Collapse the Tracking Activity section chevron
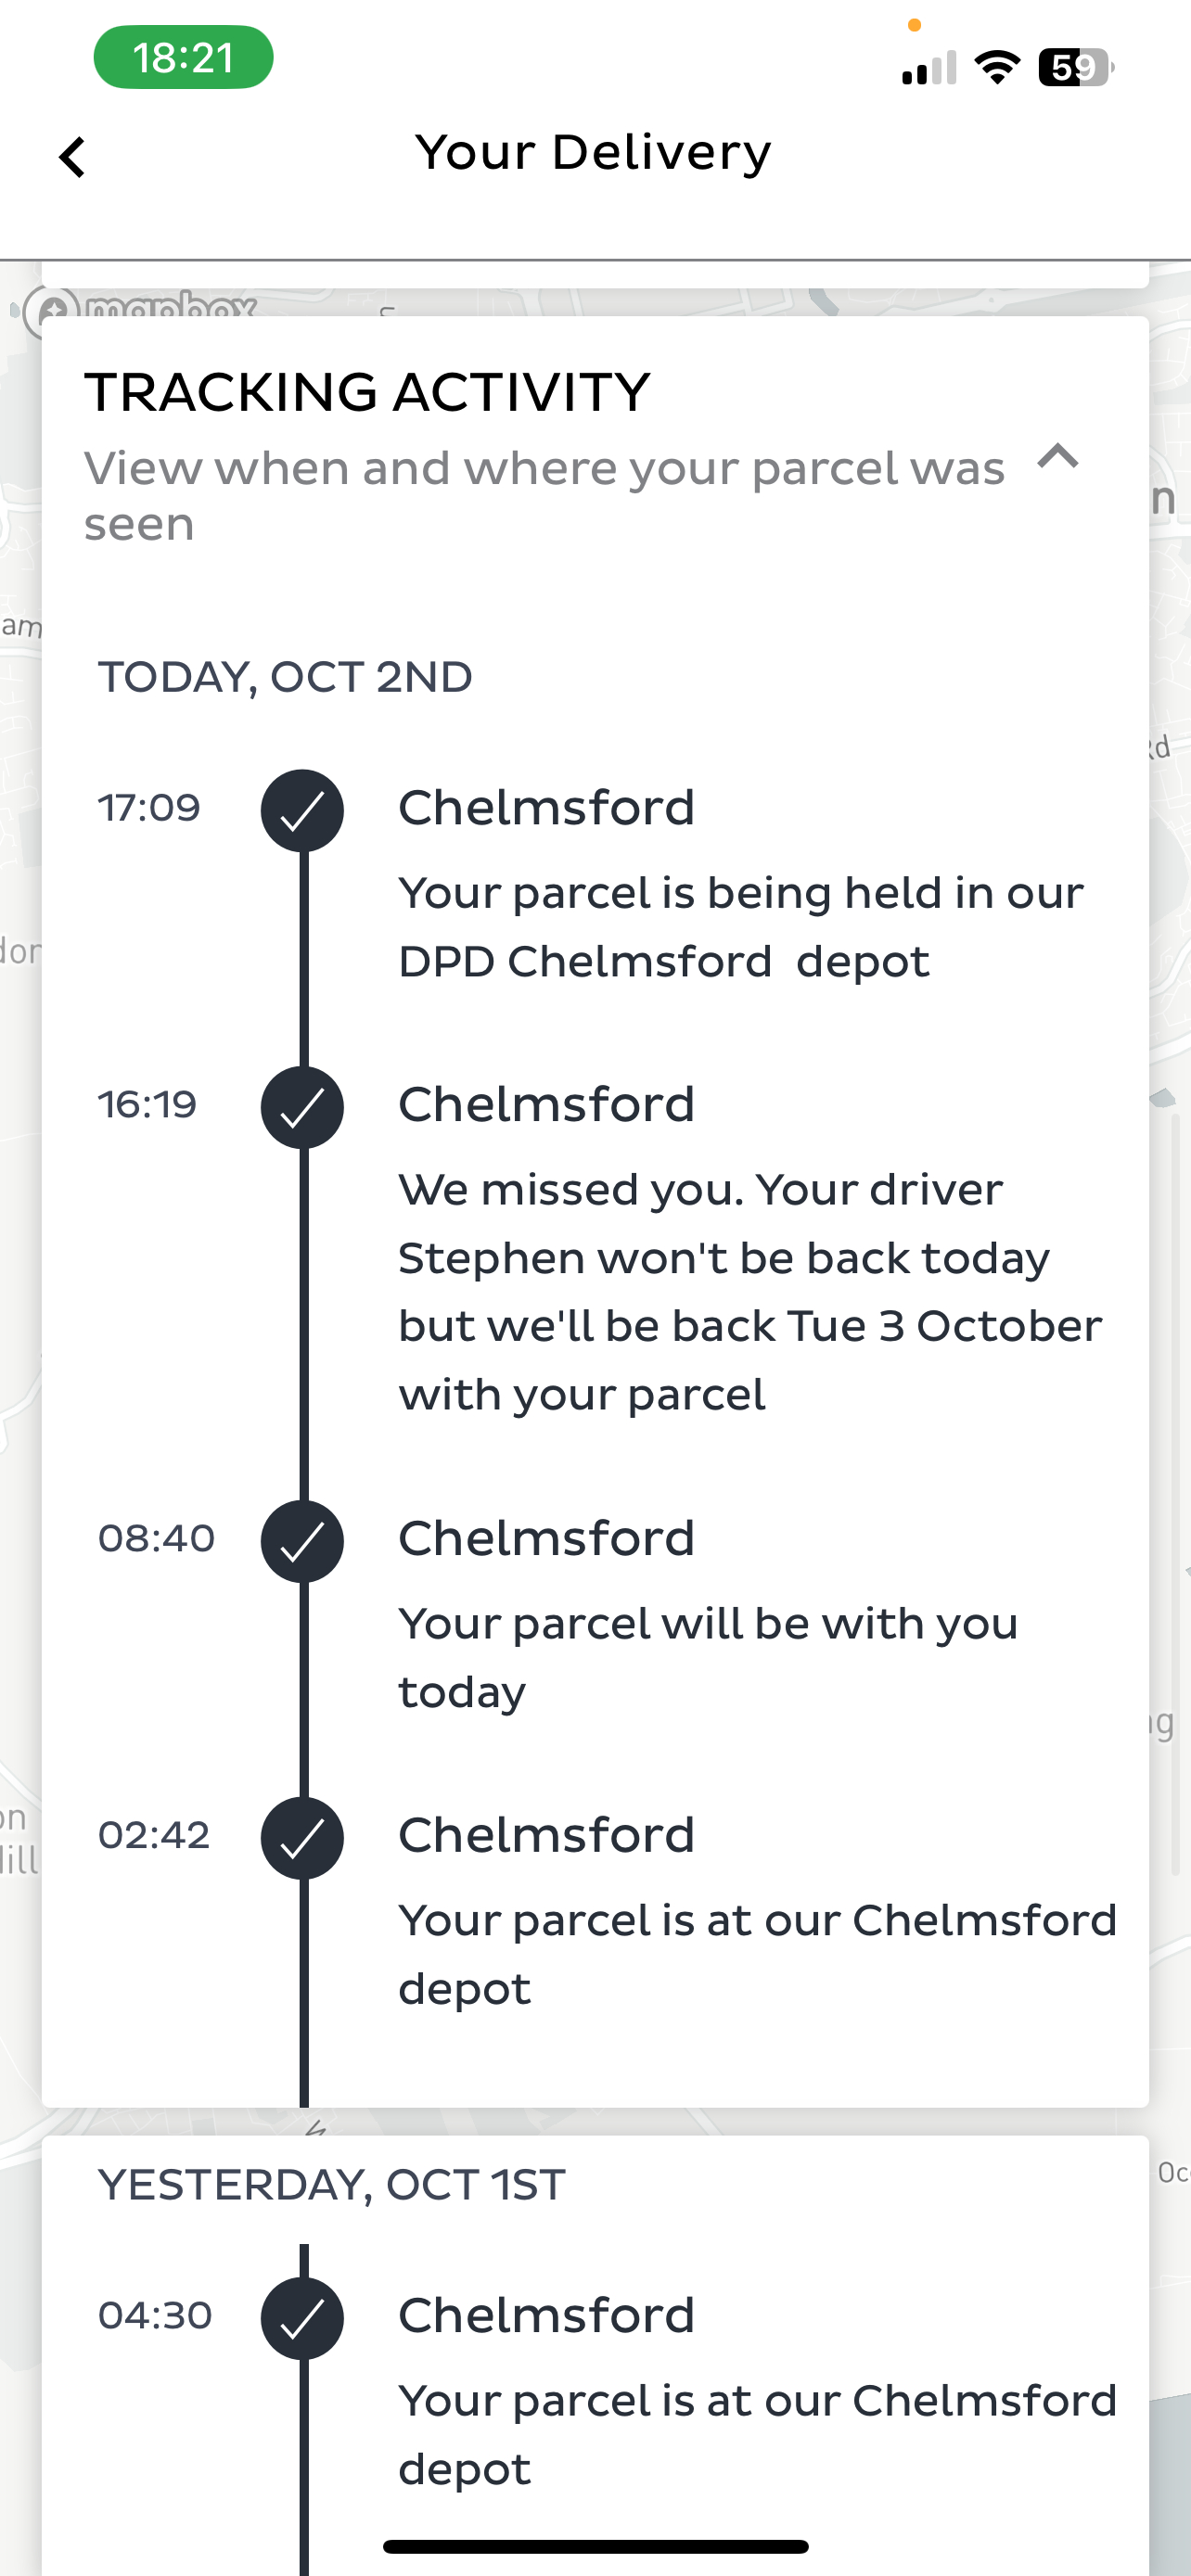Screen dimensions: 1191x2576 1057,457
